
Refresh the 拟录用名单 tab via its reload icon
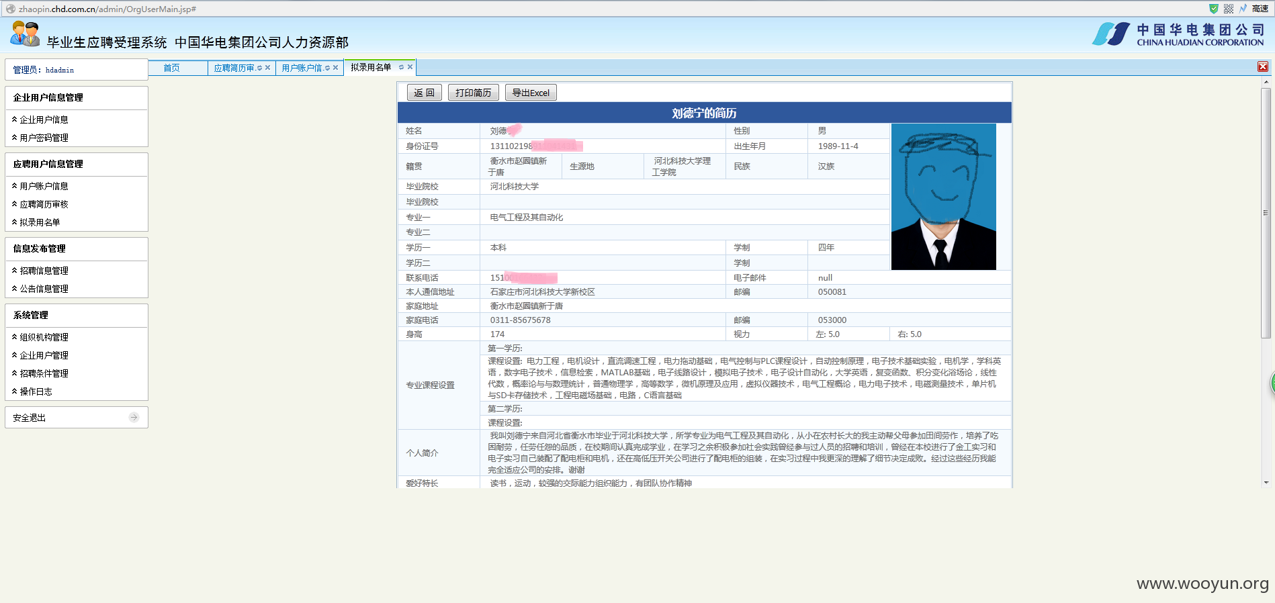(x=401, y=67)
